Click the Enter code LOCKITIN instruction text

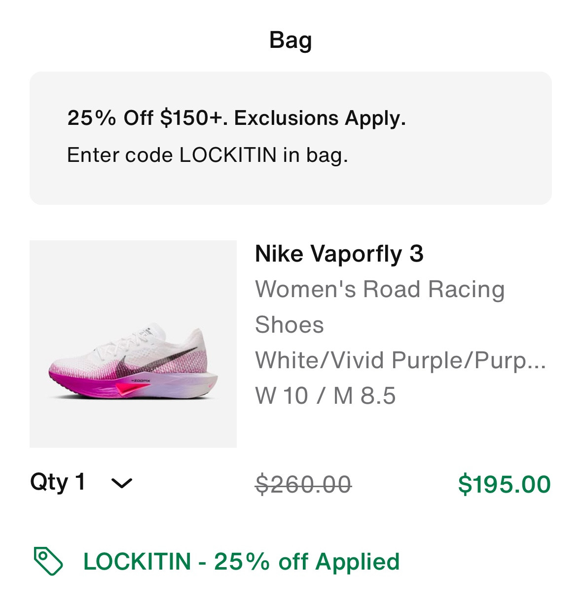(x=207, y=154)
